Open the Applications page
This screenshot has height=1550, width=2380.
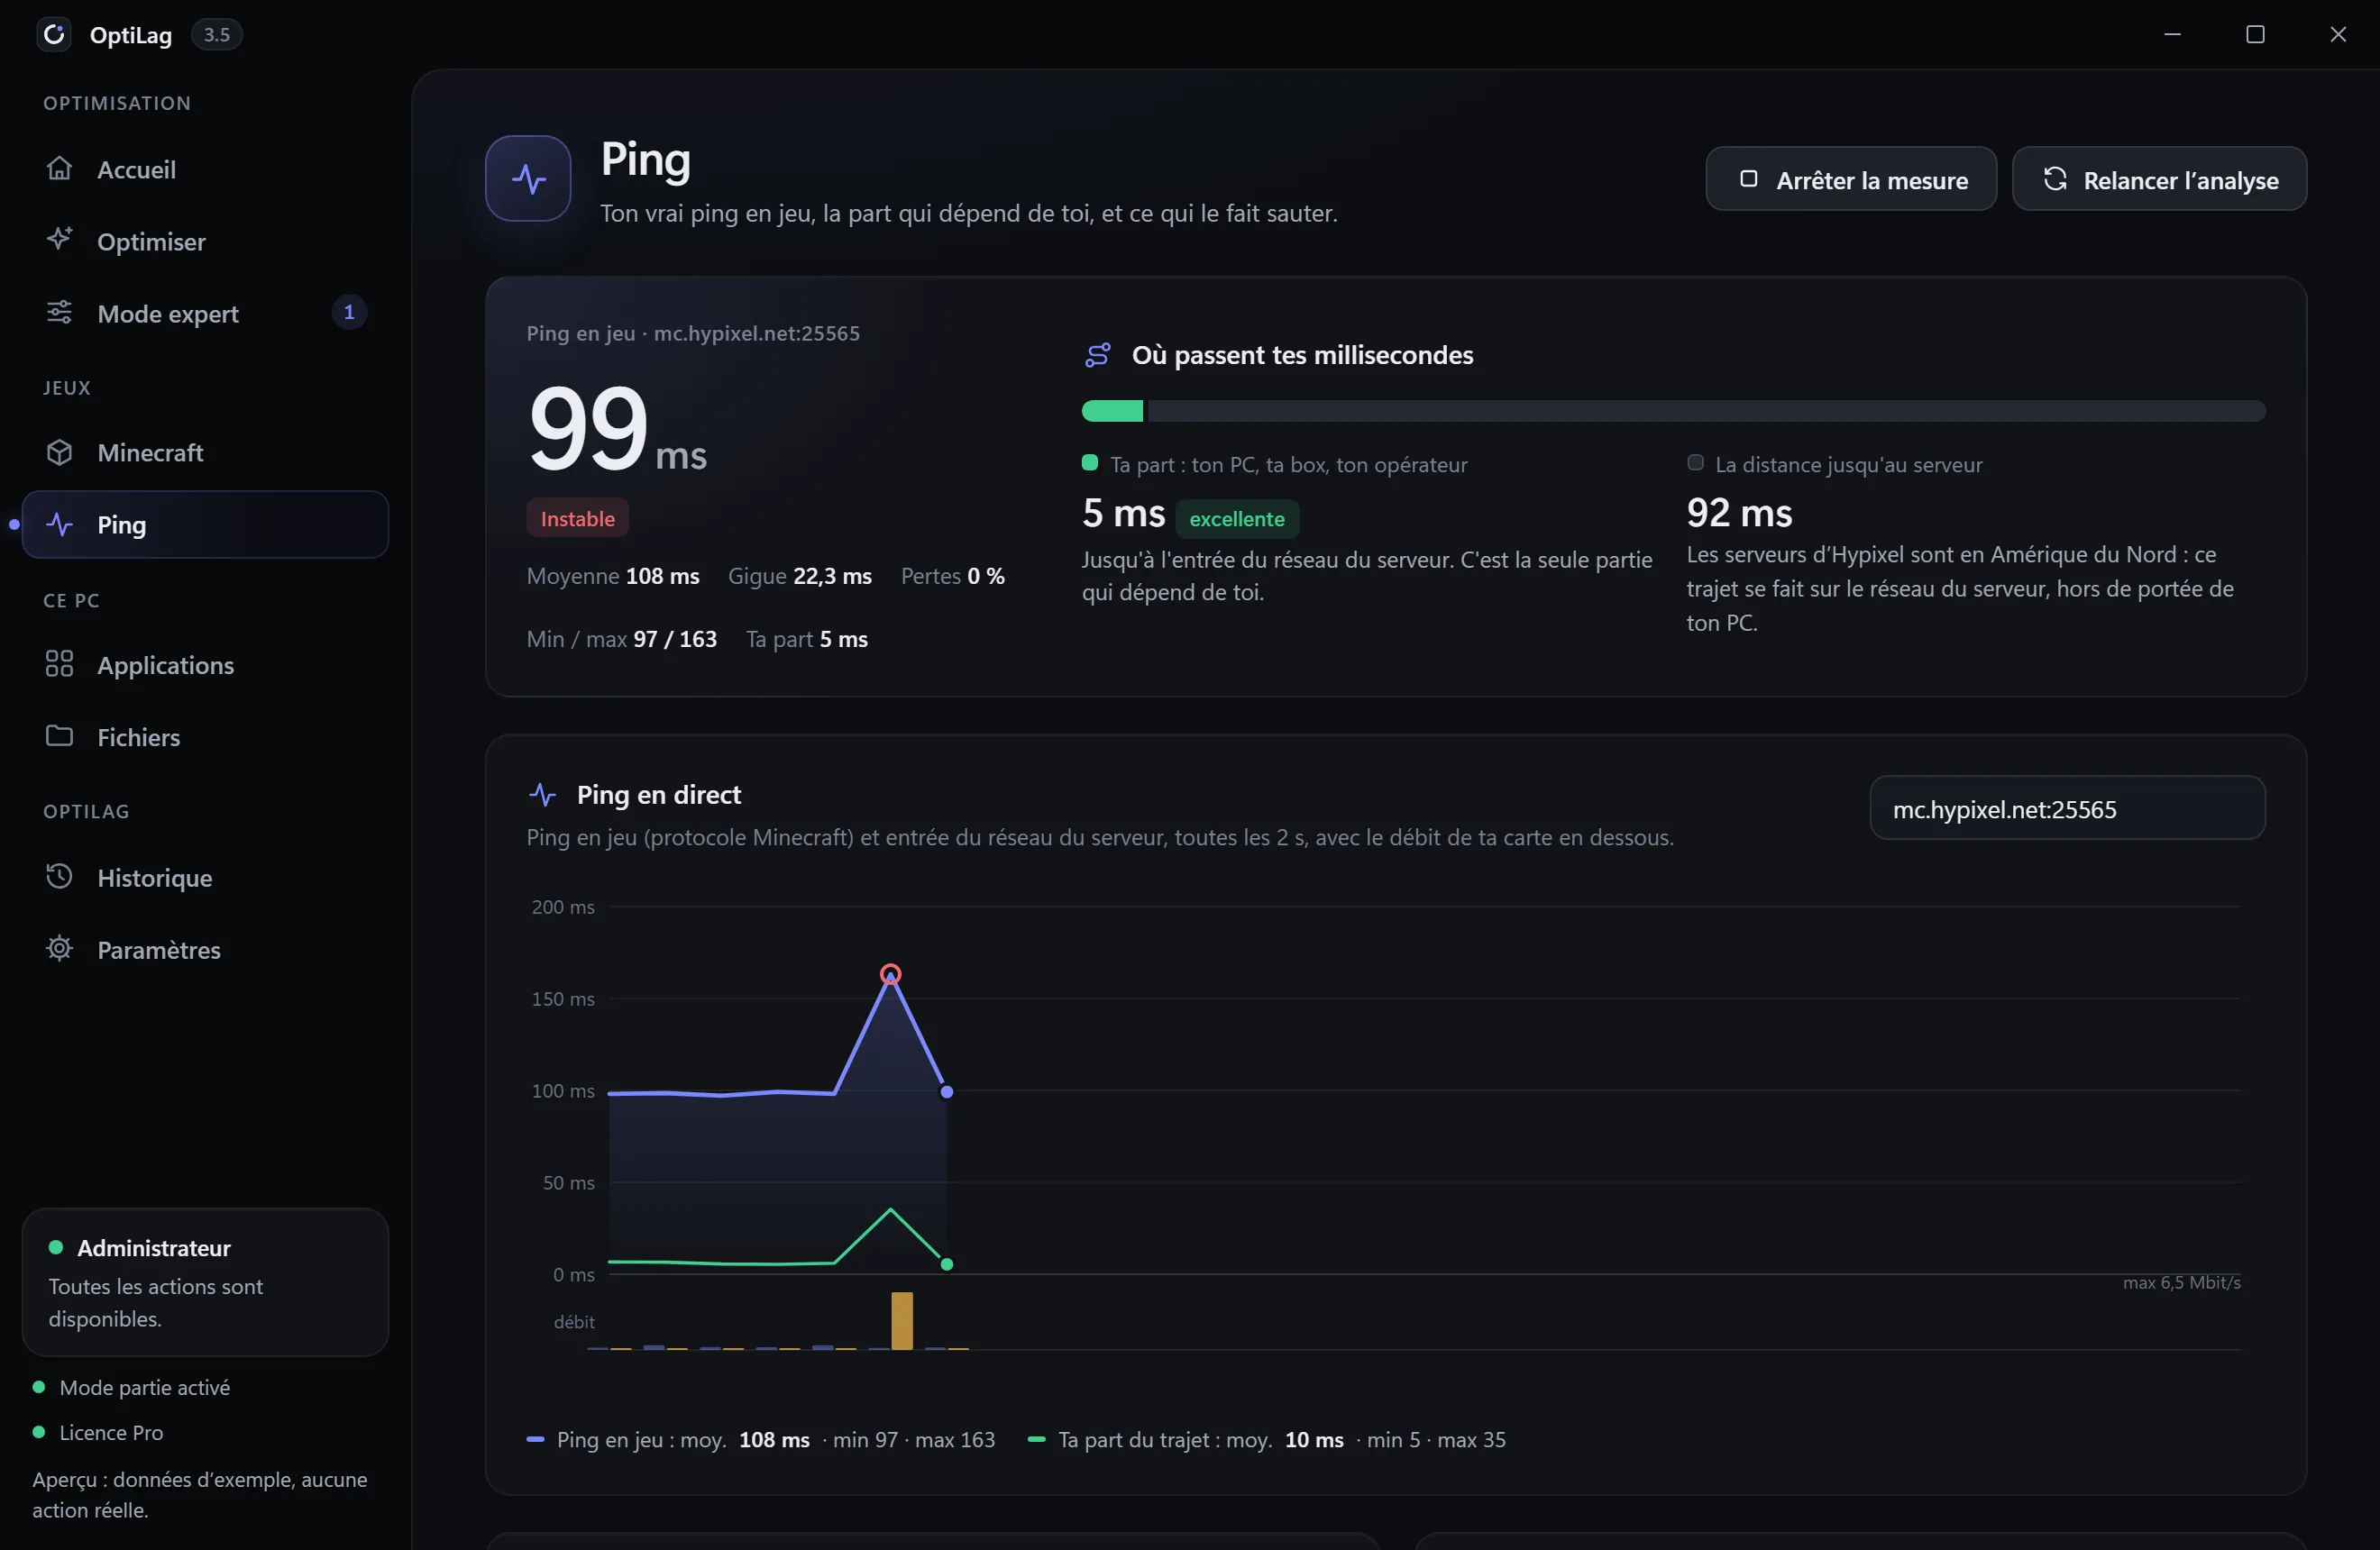click(x=205, y=664)
